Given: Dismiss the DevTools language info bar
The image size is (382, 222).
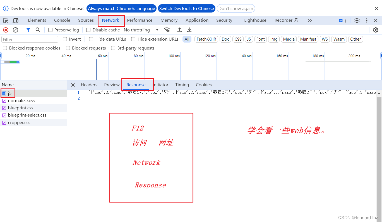Looking at the screenshot, I should tap(376, 8).
